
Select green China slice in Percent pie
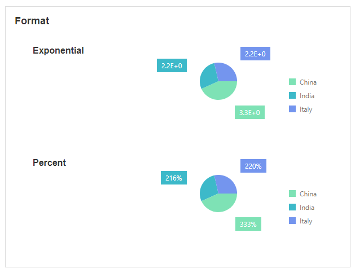(x=220, y=203)
